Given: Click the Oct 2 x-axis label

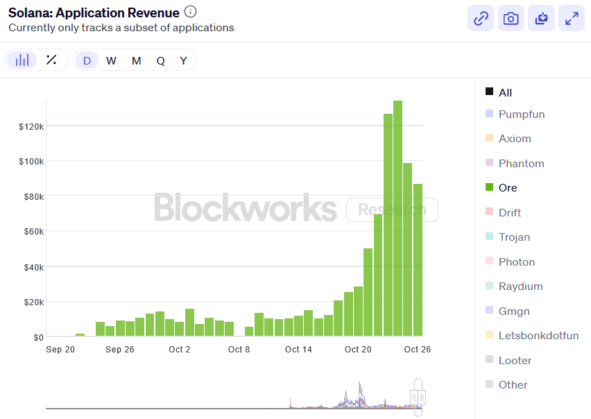Looking at the screenshot, I should tap(180, 350).
